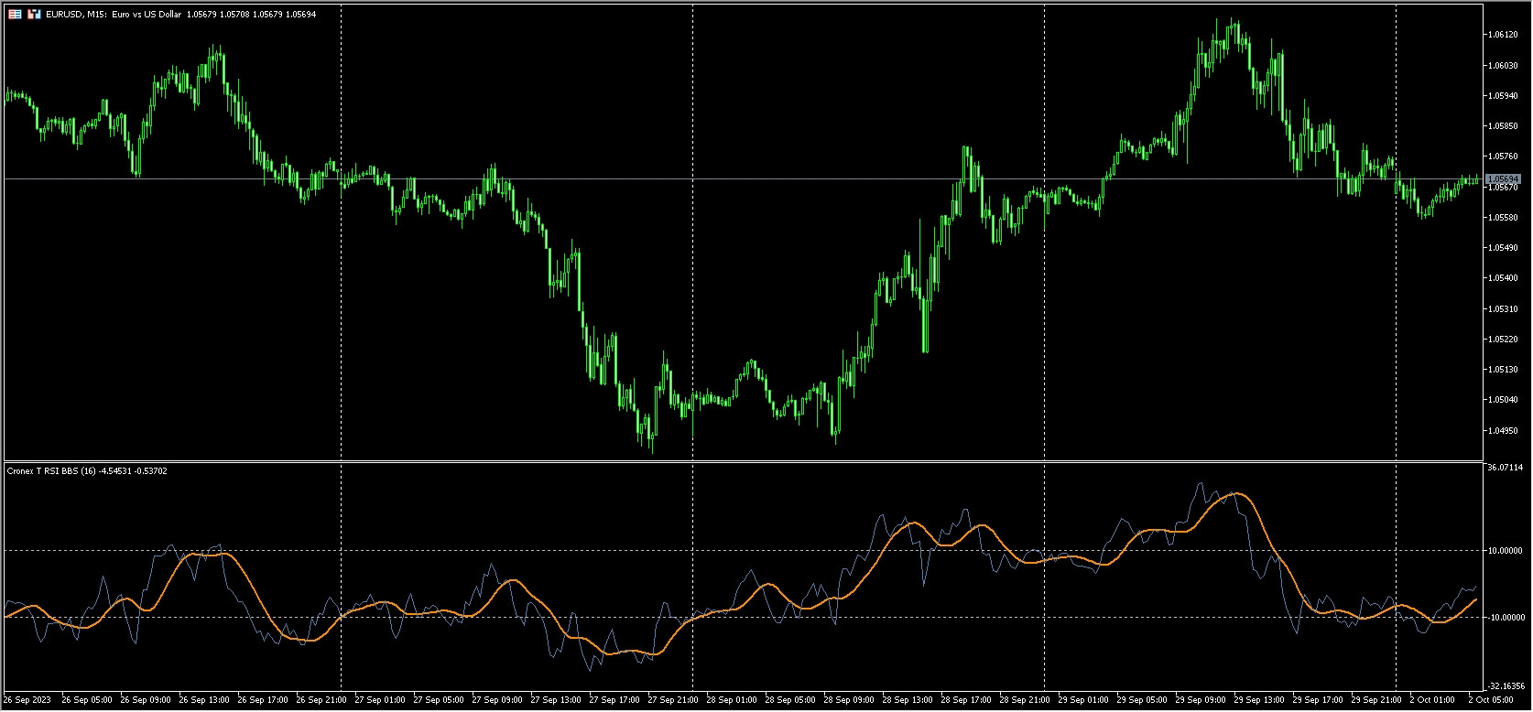Click the 27 Sep 01:00 time label

point(380,700)
